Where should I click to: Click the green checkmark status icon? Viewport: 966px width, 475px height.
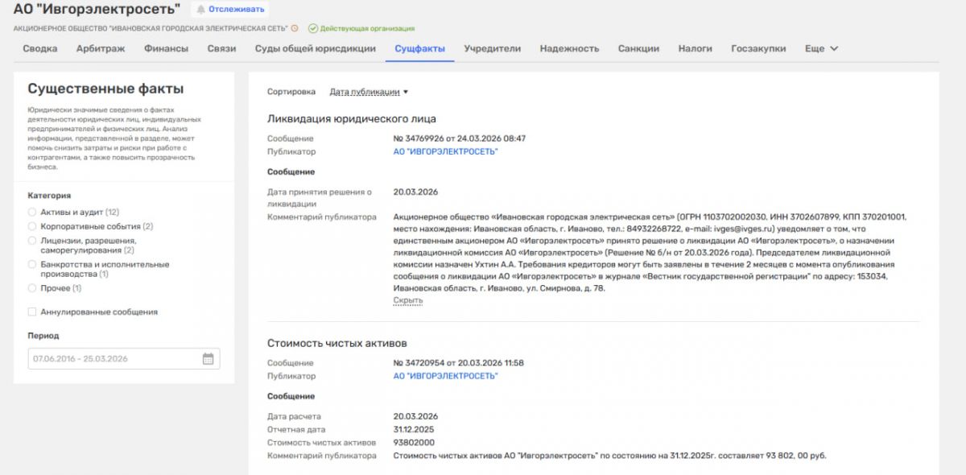point(312,28)
